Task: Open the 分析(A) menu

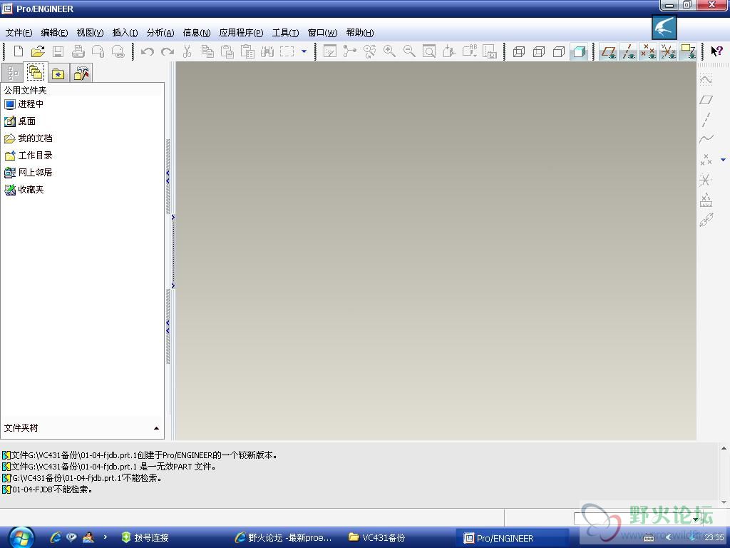Action: point(160,33)
